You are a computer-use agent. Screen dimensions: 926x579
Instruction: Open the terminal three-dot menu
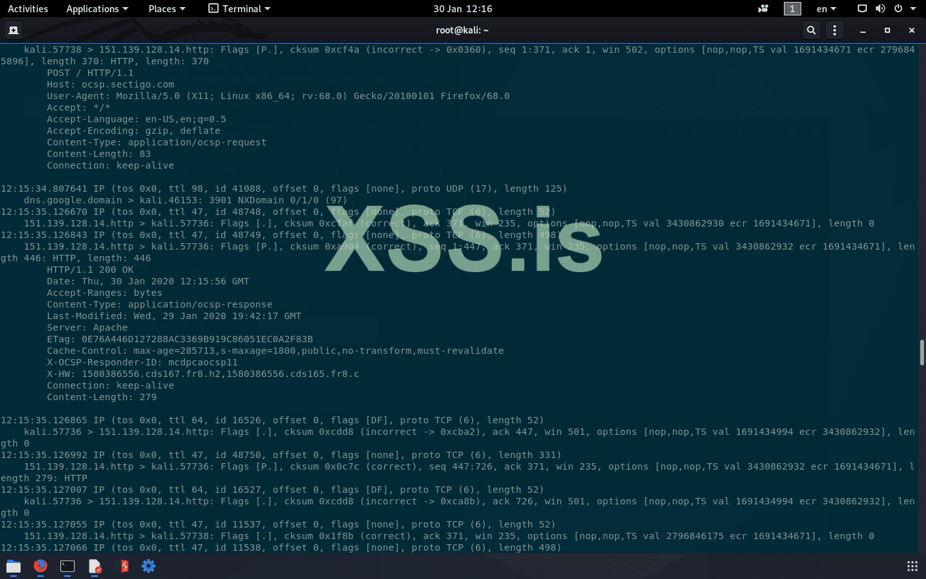(835, 30)
